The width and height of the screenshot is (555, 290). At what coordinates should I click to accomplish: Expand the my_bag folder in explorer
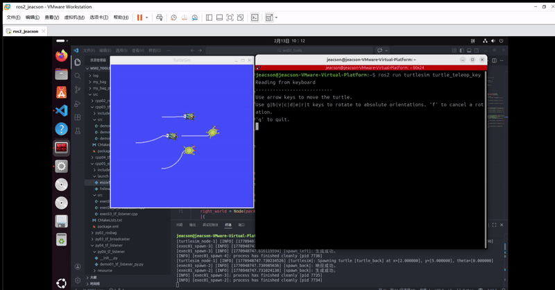(x=101, y=81)
